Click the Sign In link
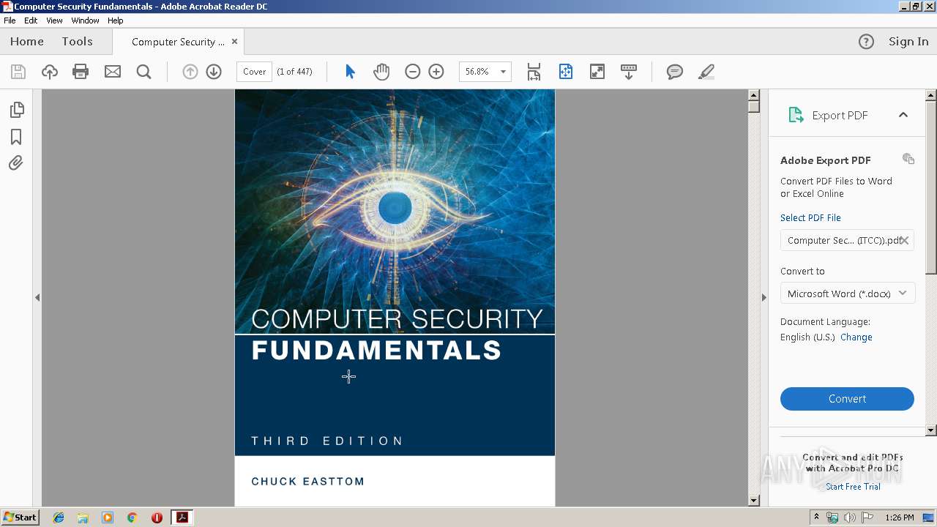Screen dimensions: 937x527 (x=908, y=42)
